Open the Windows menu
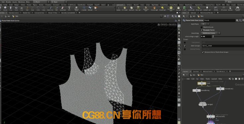The image size is (244, 124). 22,2
